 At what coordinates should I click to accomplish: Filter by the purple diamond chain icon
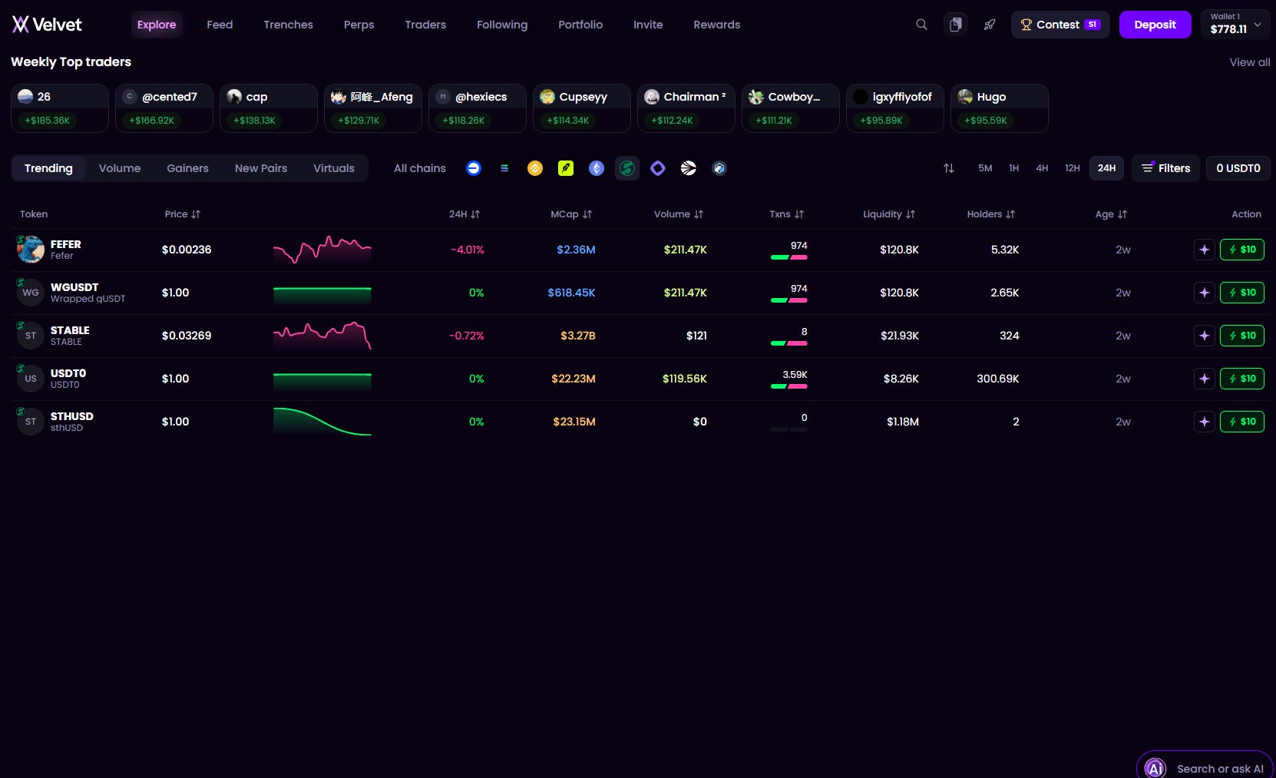coord(658,168)
